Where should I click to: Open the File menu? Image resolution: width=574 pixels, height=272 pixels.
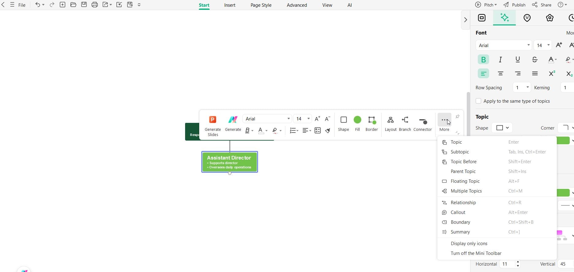click(x=22, y=5)
